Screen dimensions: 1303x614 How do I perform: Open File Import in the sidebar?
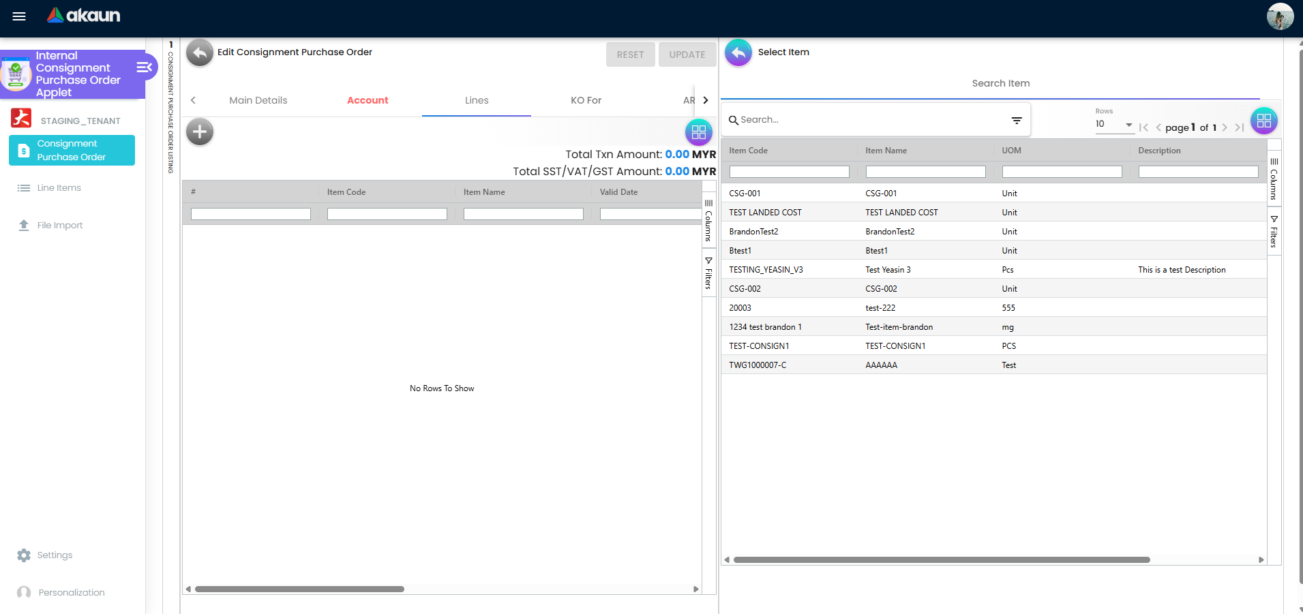tap(50, 225)
